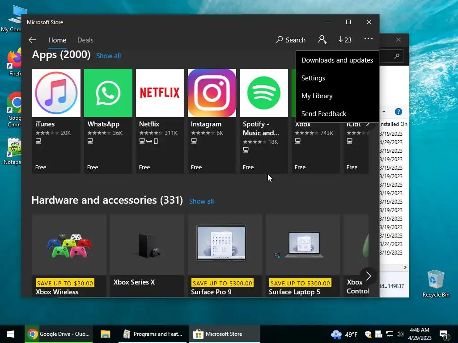Click the iTunes app title text
The width and height of the screenshot is (458, 343).
tap(45, 124)
